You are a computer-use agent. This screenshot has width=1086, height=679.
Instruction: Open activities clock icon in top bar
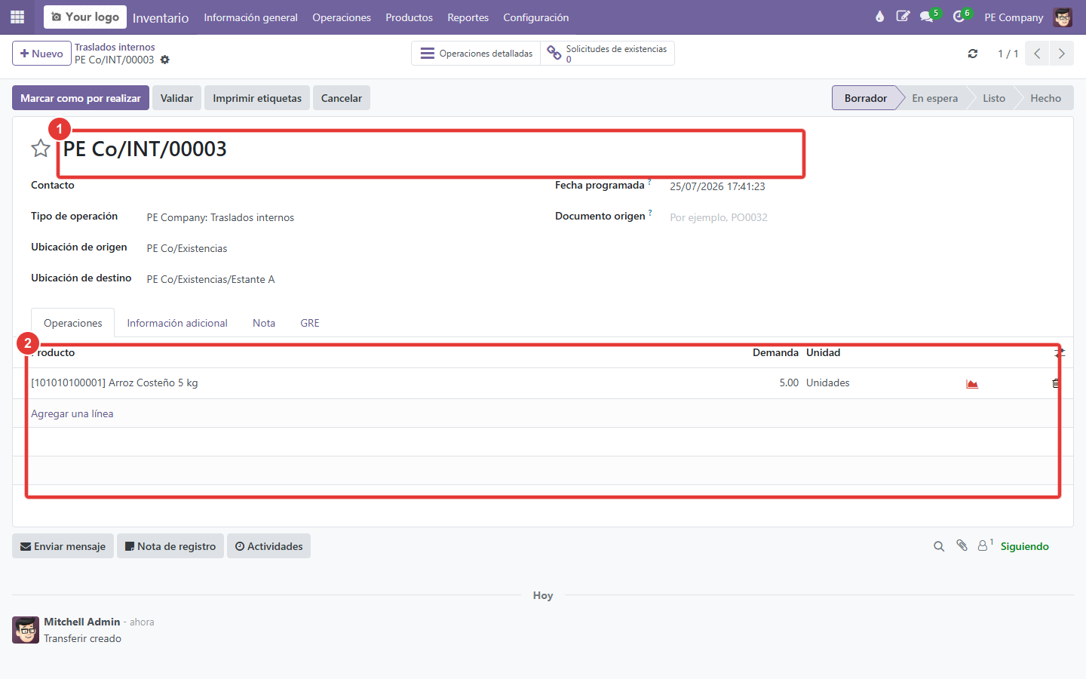(x=959, y=17)
